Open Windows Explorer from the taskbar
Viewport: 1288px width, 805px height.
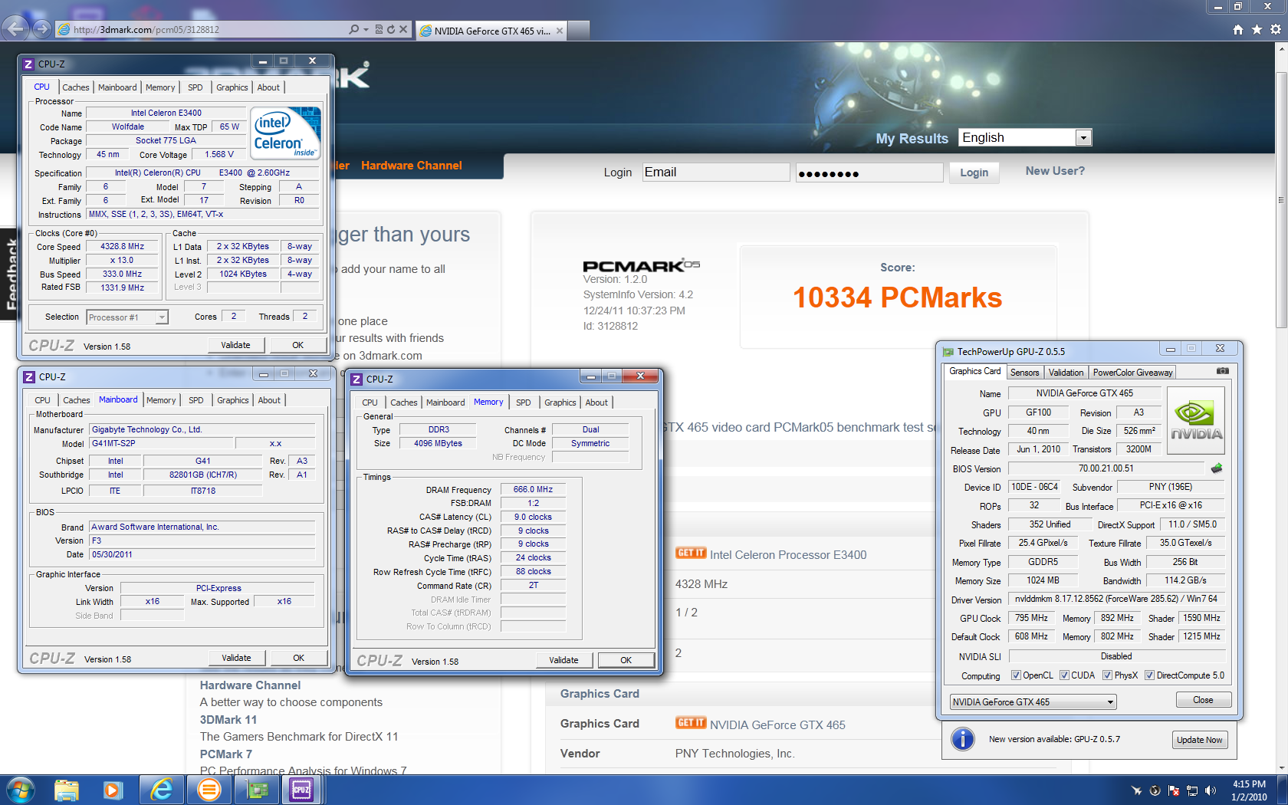point(67,790)
